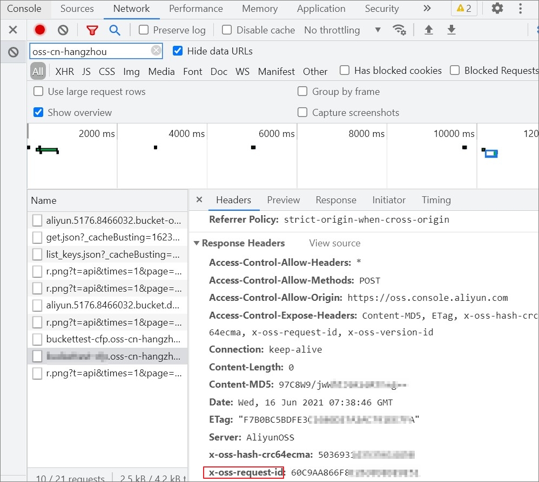Click block icon in left sidebar
Viewport: 539px width, 482px height.
pyautogui.click(x=13, y=52)
